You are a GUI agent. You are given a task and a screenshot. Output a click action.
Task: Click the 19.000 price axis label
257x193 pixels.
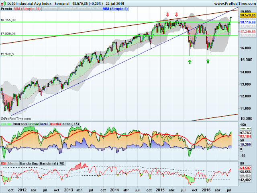point(245,12)
